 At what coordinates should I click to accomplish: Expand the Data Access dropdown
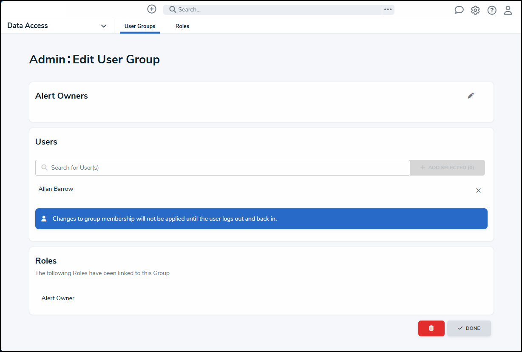point(57,26)
